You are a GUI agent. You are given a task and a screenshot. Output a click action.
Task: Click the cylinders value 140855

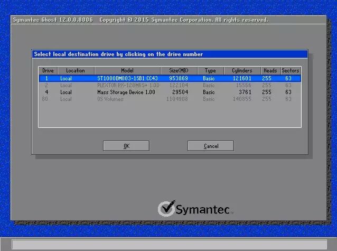pyautogui.click(x=242, y=99)
